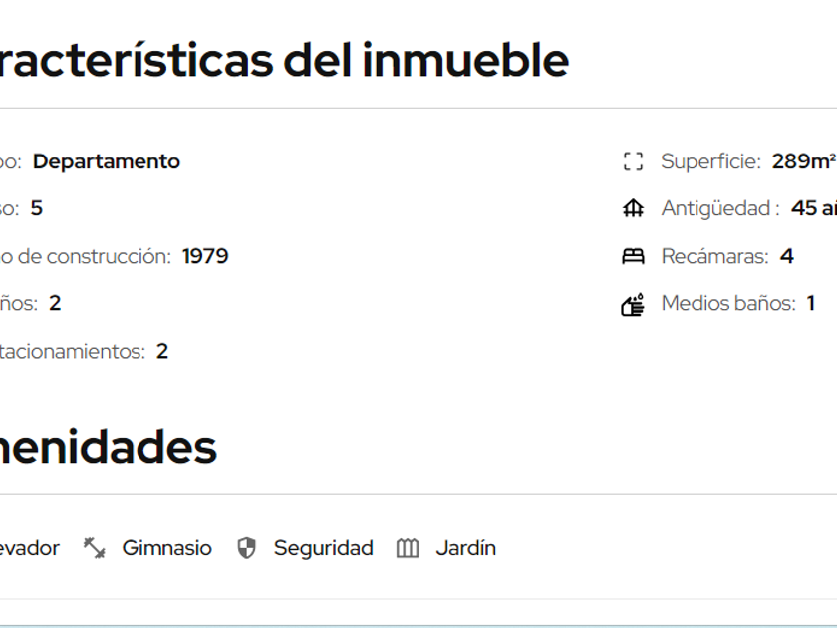
Task: Select the Seguridad amenity label
Action: click(323, 548)
